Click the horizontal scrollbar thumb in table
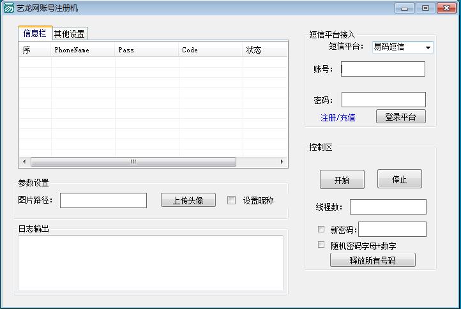This screenshot has width=461, height=309. click(x=133, y=162)
